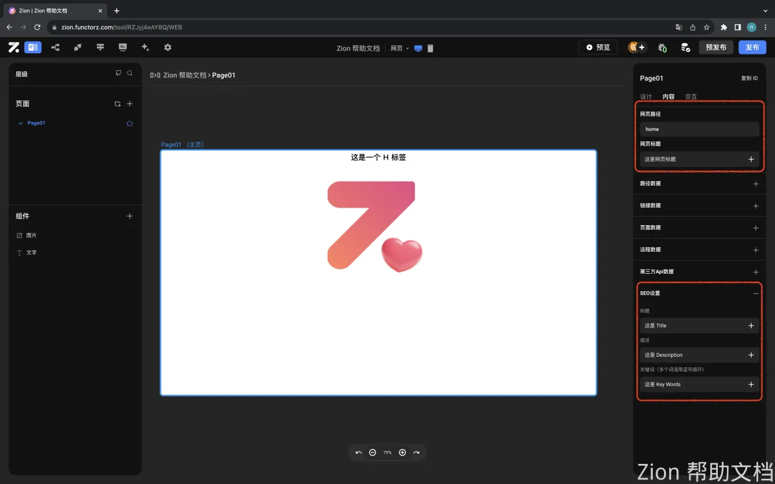Open the settings gear in top toolbar
This screenshot has height=484, width=775.
click(167, 47)
